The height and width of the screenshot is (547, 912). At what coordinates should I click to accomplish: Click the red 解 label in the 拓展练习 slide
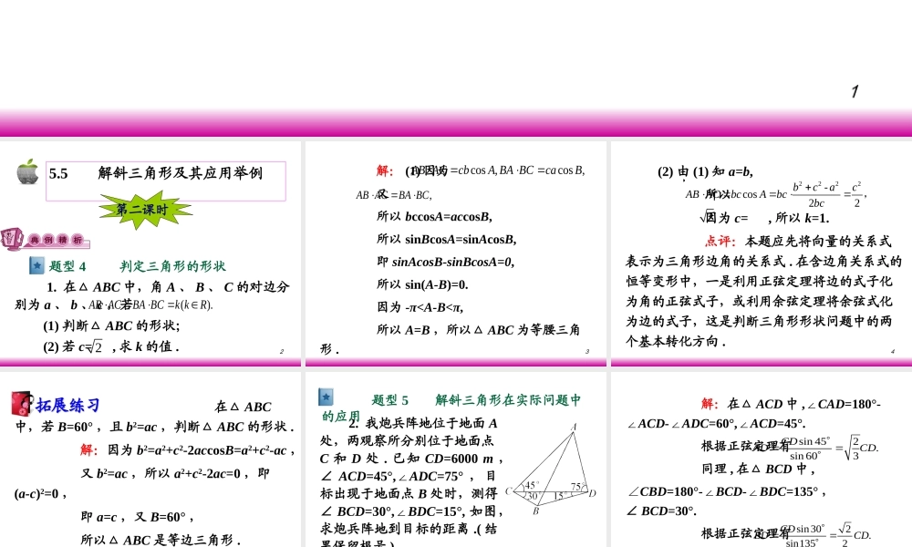click(89, 449)
